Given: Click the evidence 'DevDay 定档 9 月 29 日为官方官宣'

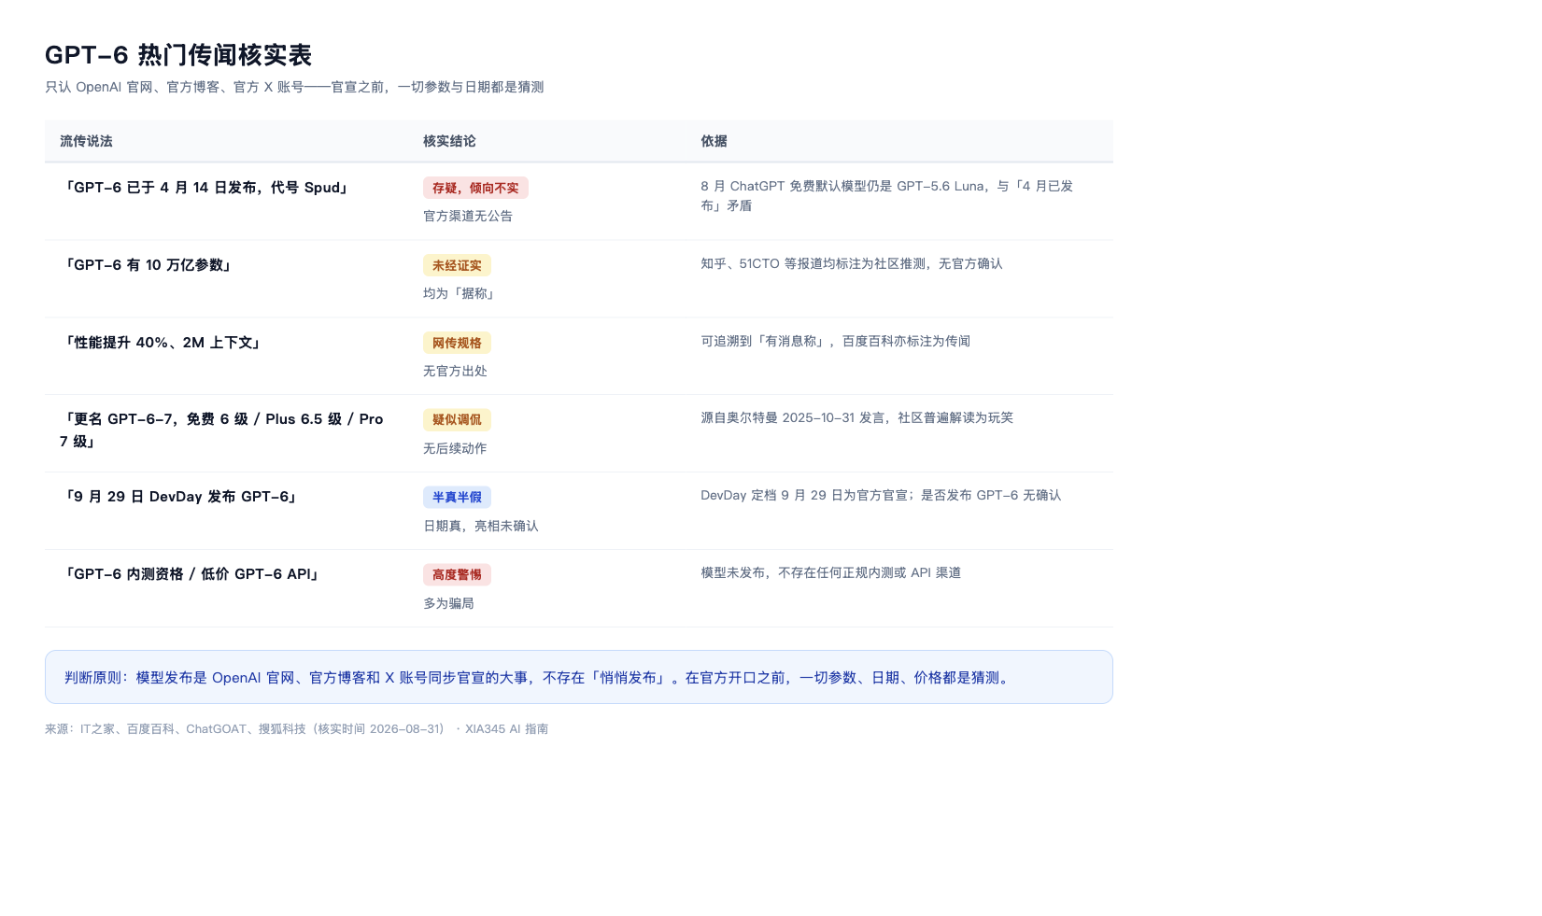Looking at the screenshot, I should coord(881,495).
